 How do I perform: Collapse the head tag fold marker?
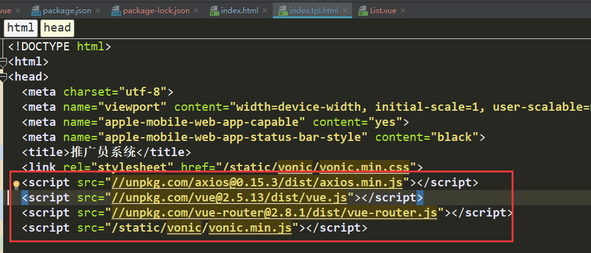pyautogui.click(x=3, y=77)
